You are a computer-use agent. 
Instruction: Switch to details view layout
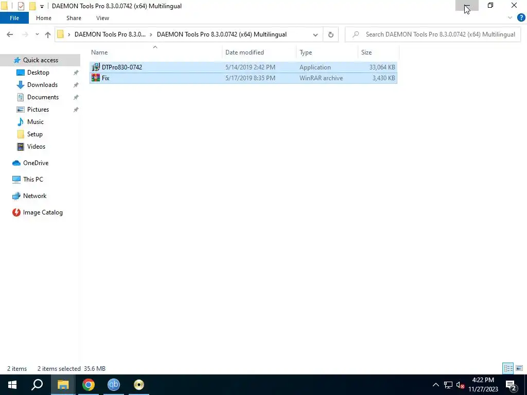pyautogui.click(x=508, y=368)
